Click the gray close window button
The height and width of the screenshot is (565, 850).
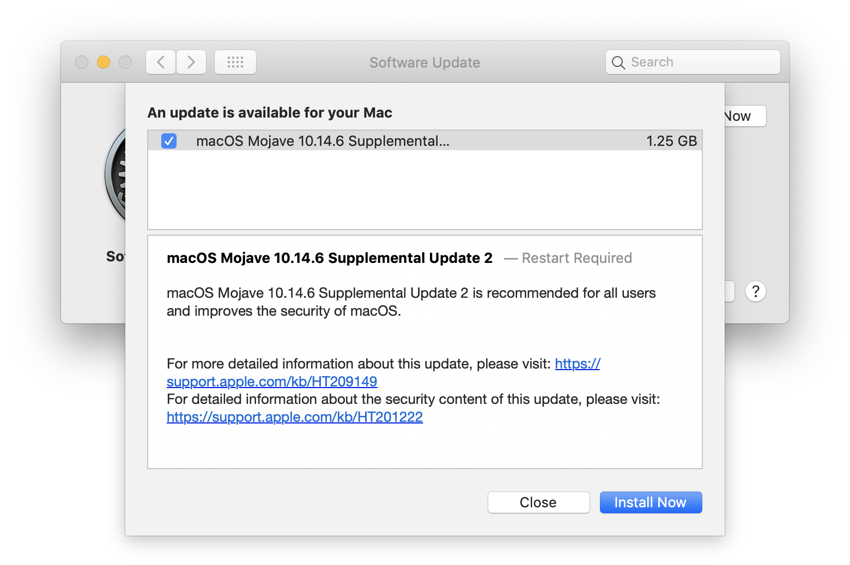click(x=82, y=62)
